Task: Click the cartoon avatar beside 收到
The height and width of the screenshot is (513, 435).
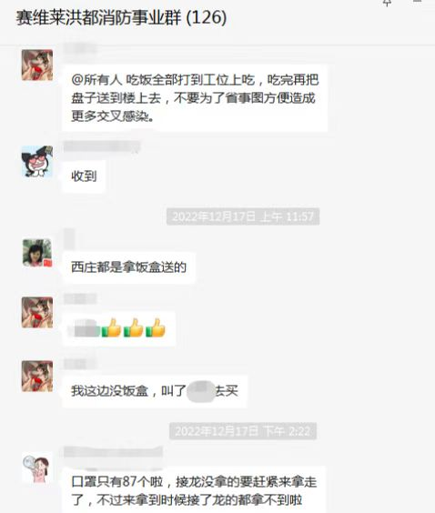Action: [37, 161]
